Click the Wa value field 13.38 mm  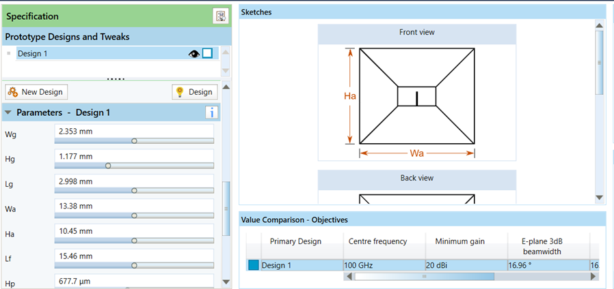click(134, 206)
